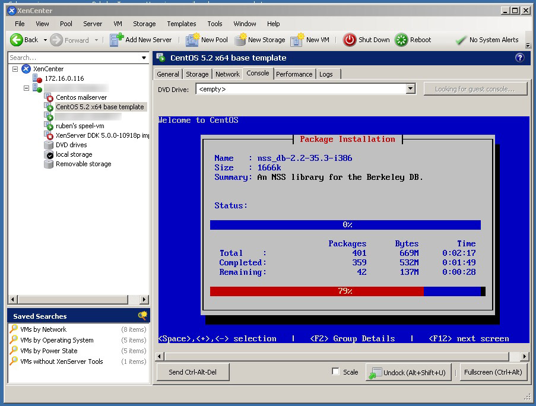Viewport: 536px width, 406px height.
Task: Click the DVD drives storage icon
Action: [x=49, y=145]
